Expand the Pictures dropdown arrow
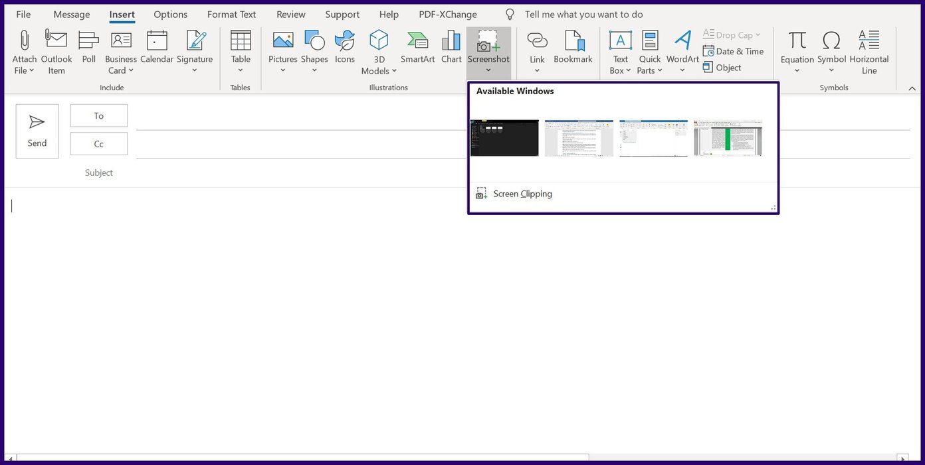The width and height of the screenshot is (925, 465). coord(283,70)
